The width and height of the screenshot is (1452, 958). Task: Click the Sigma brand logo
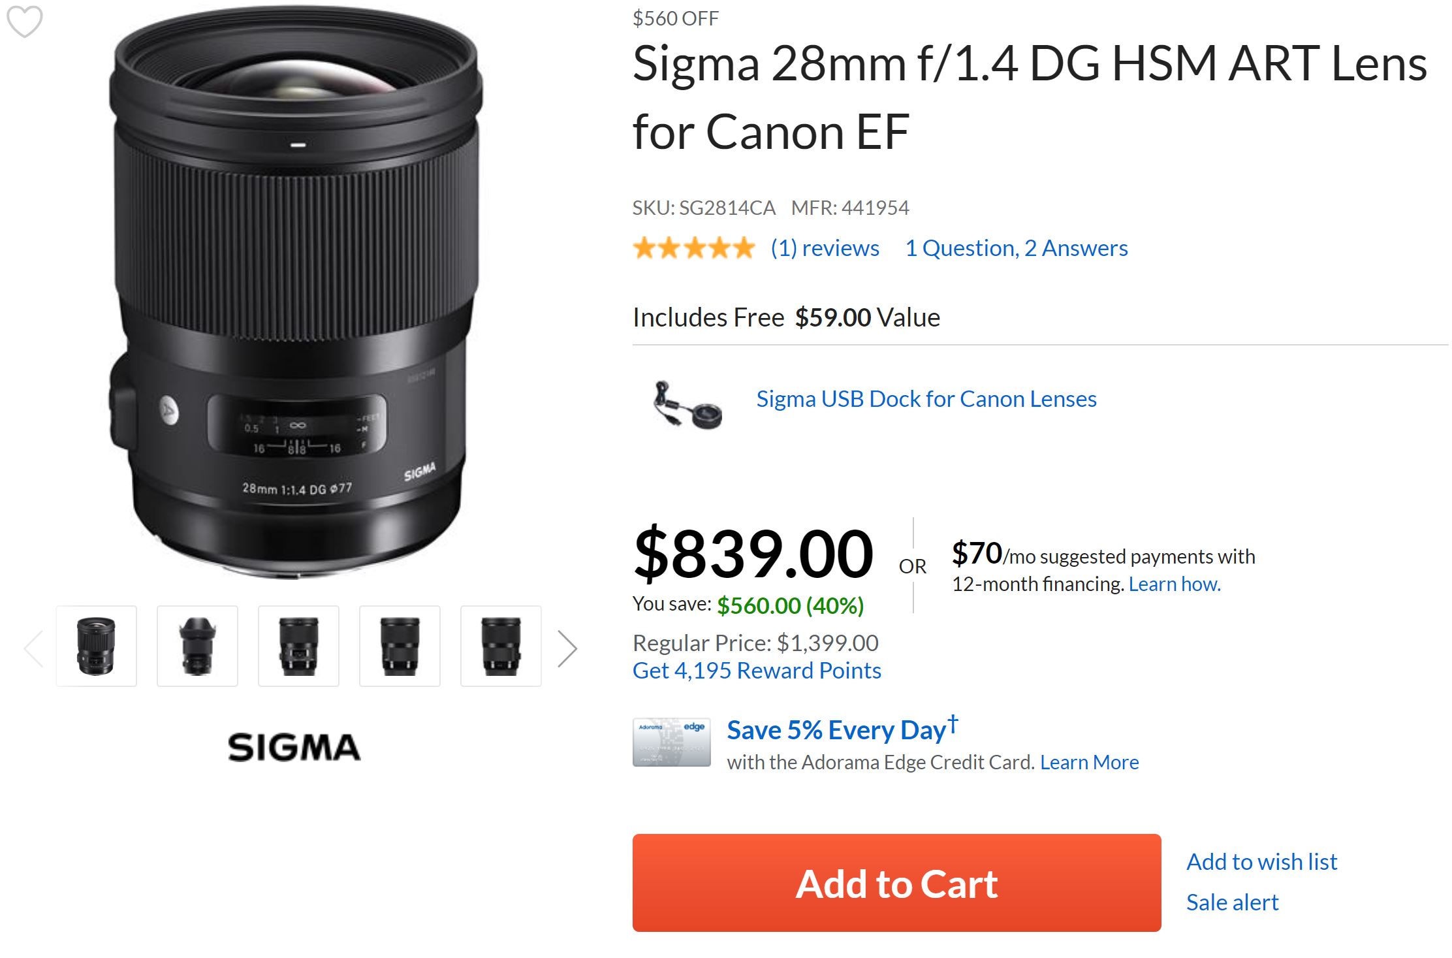pyautogui.click(x=294, y=747)
